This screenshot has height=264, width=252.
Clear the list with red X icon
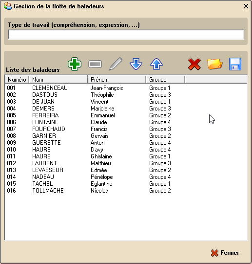pos(194,64)
